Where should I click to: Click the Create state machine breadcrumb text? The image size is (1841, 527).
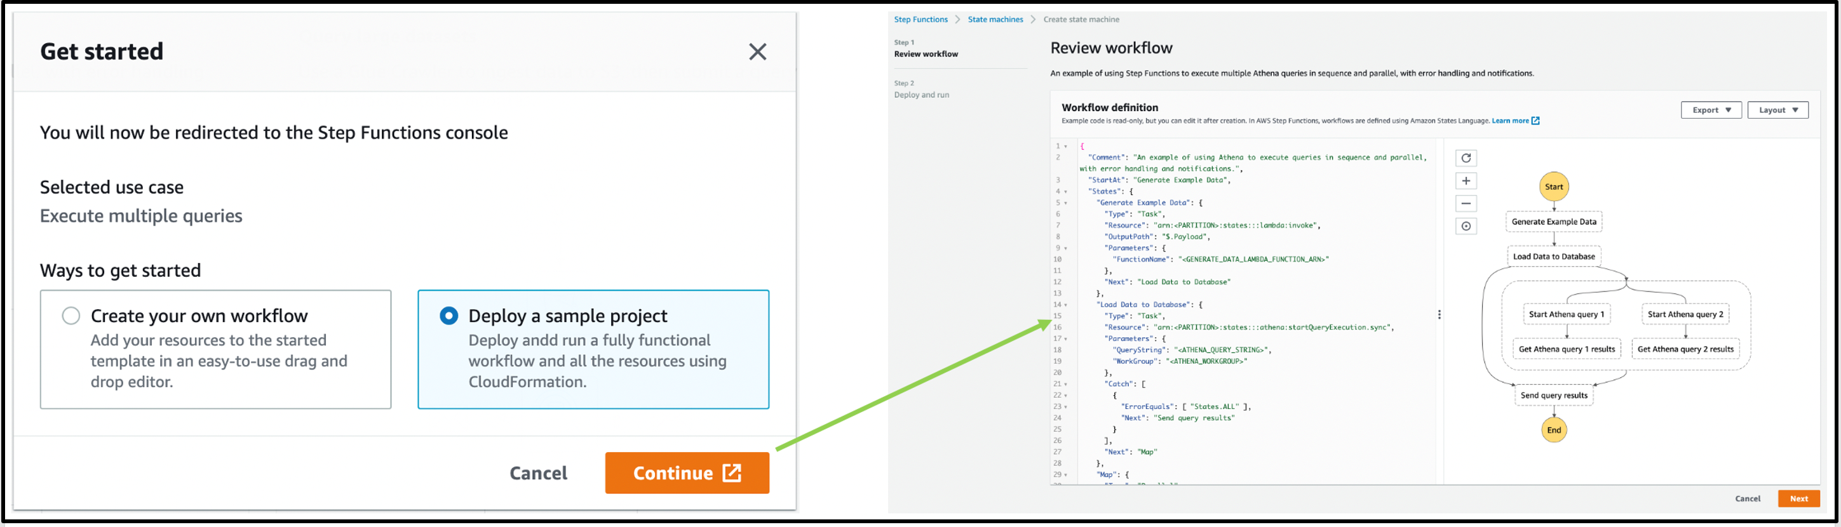coord(1081,19)
